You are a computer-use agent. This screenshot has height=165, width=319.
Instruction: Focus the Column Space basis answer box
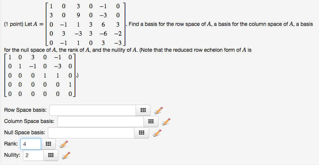coord(100,121)
